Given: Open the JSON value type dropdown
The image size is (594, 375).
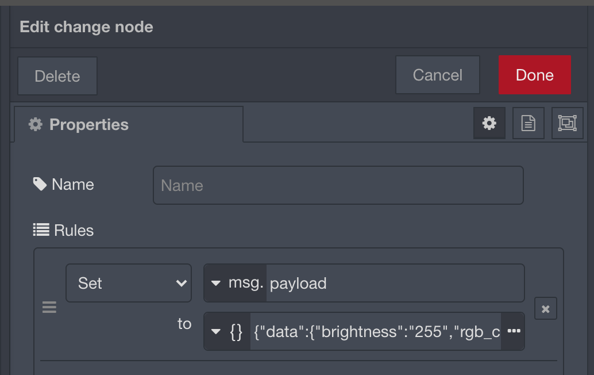Looking at the screenshot, I should tap(216, 331).
